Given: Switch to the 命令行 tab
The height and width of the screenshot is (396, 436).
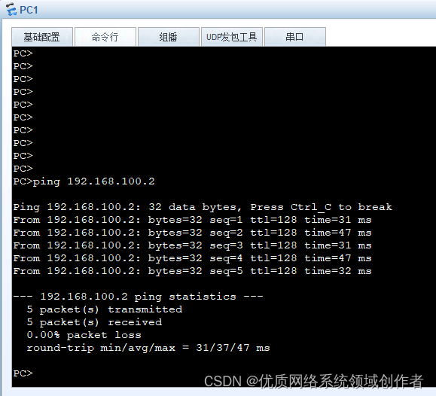Looking at the screenshot, I should [x=105, y=37].
